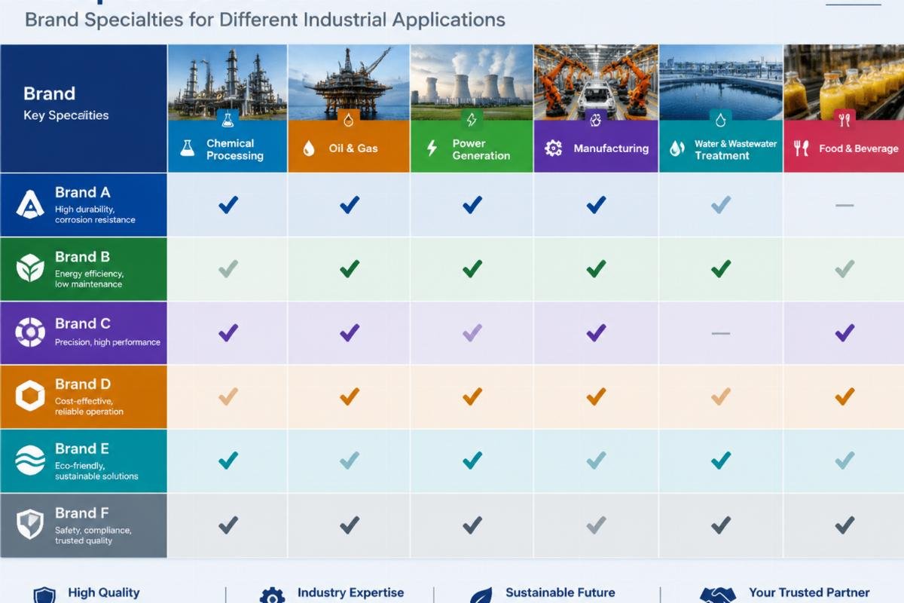Click the dash in Brand C's Water & Wastewater cell
Viewport: 904px width, 603px height.
pyautogui.click(x=721, y=332)
